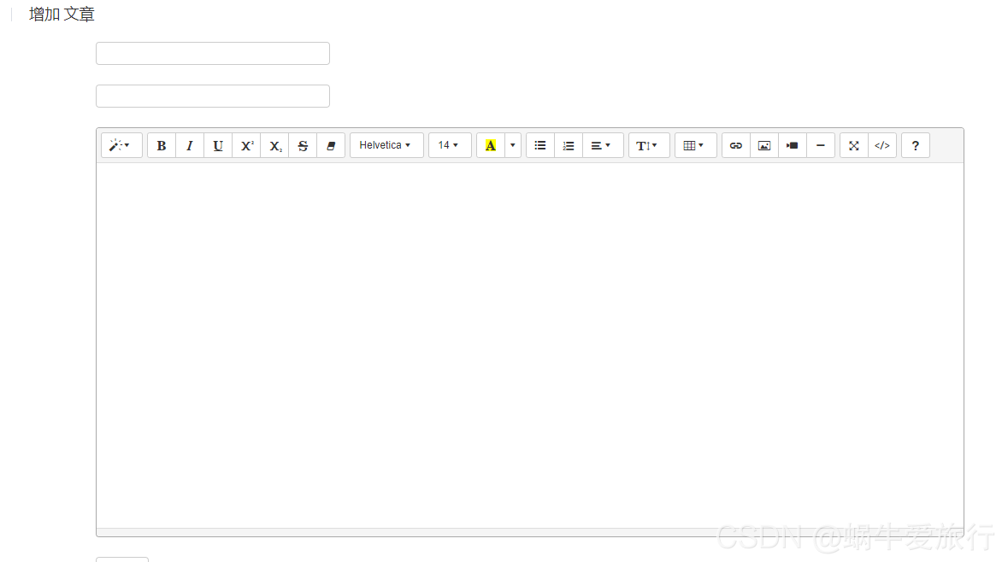Viewport: 1008px width, 562px height.
Task: Click the editor bottom resize bar
Action: tap(530, 532)
